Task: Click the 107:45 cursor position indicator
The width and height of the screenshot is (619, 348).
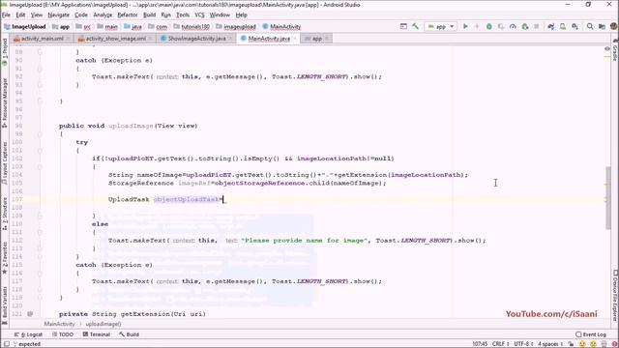Action: (x=480, y=344)
